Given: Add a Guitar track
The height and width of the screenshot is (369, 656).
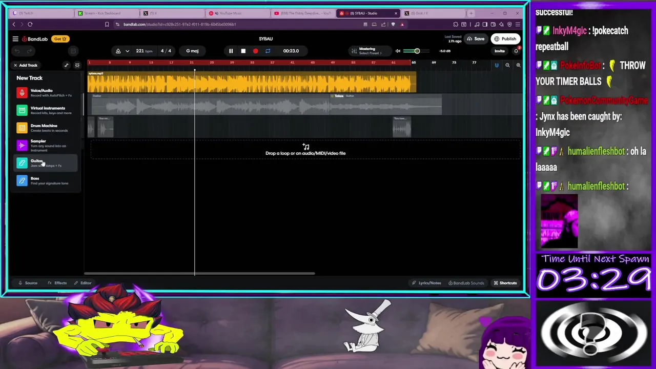Looking at the screenshot, I should pyautogui.click(x=46, y=163).
